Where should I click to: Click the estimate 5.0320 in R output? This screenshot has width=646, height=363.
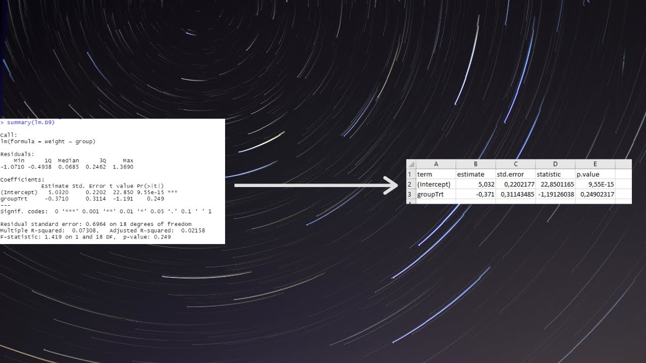[x=59, y=192]
